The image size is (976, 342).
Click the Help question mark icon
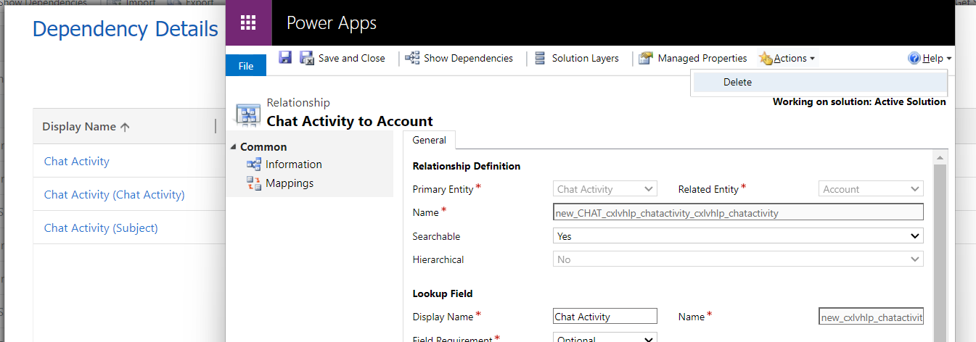tap(914, 58)
